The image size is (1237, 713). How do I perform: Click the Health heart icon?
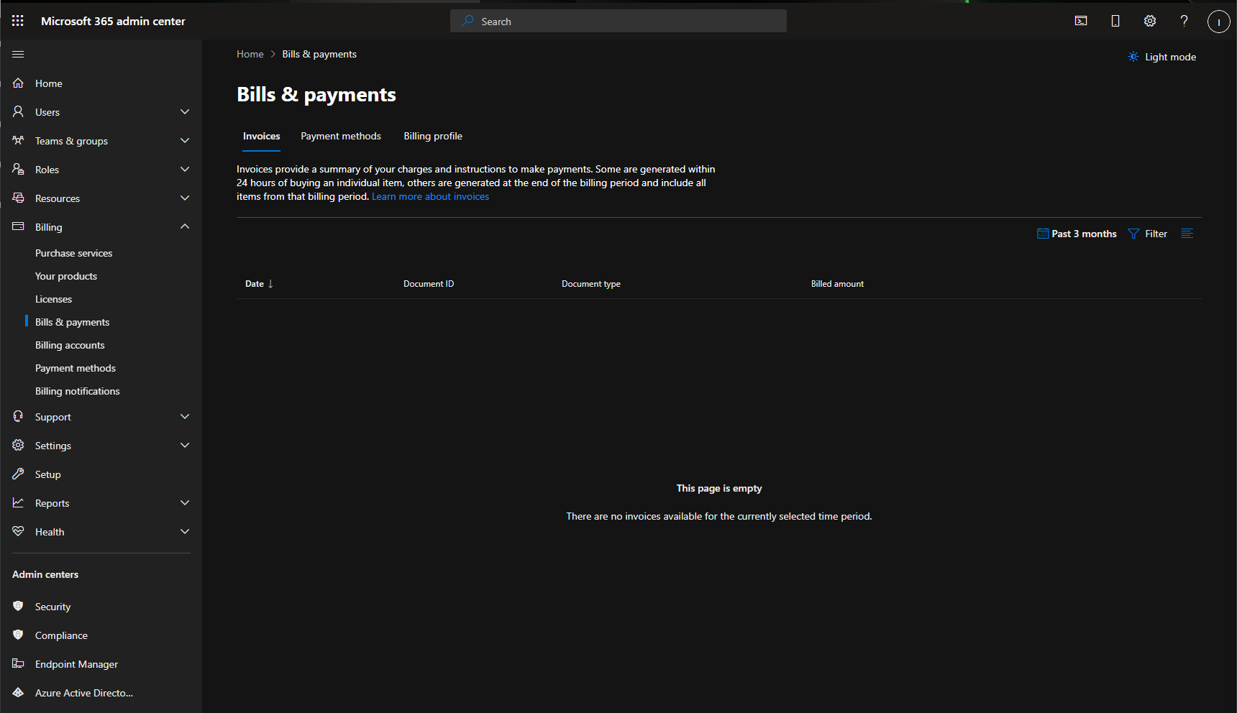(x=18, y=531)
